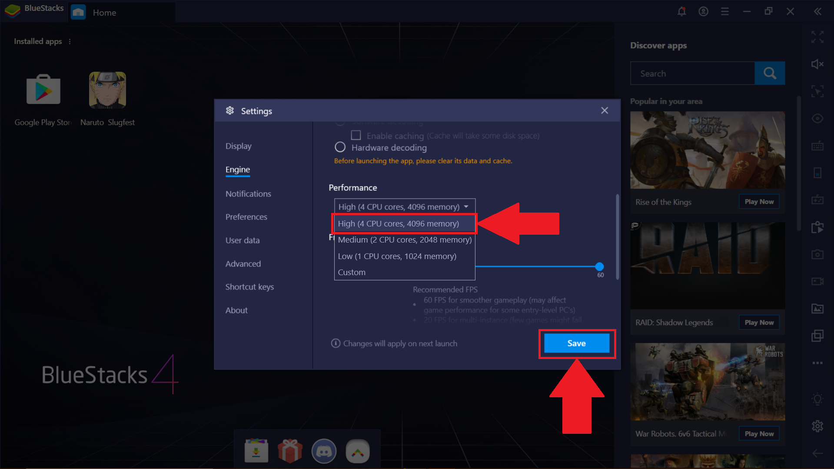Click the FPS slider handle at 60
The image size is (834, 469).
599,266
